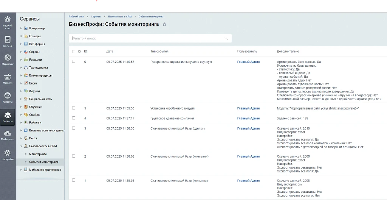This screenshot has height=200, width=387.
Task: Sort table by the ID column header
Action: click(x=85, y=52)
